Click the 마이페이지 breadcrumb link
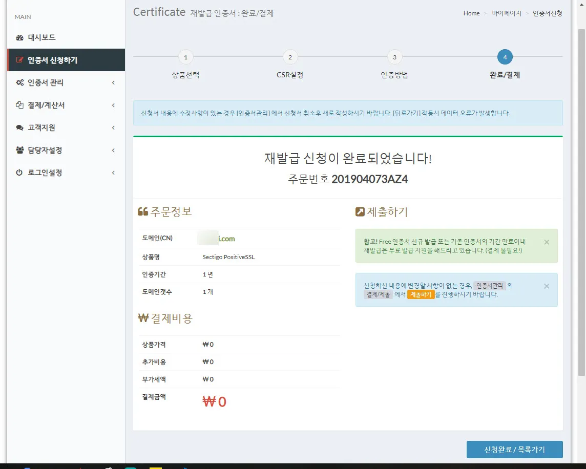This screenshot has width=586, height=469. click(x=506, y=13)
